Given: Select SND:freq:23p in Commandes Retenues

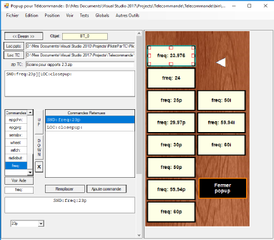Looking at the screenshot, I should [90, 120].
